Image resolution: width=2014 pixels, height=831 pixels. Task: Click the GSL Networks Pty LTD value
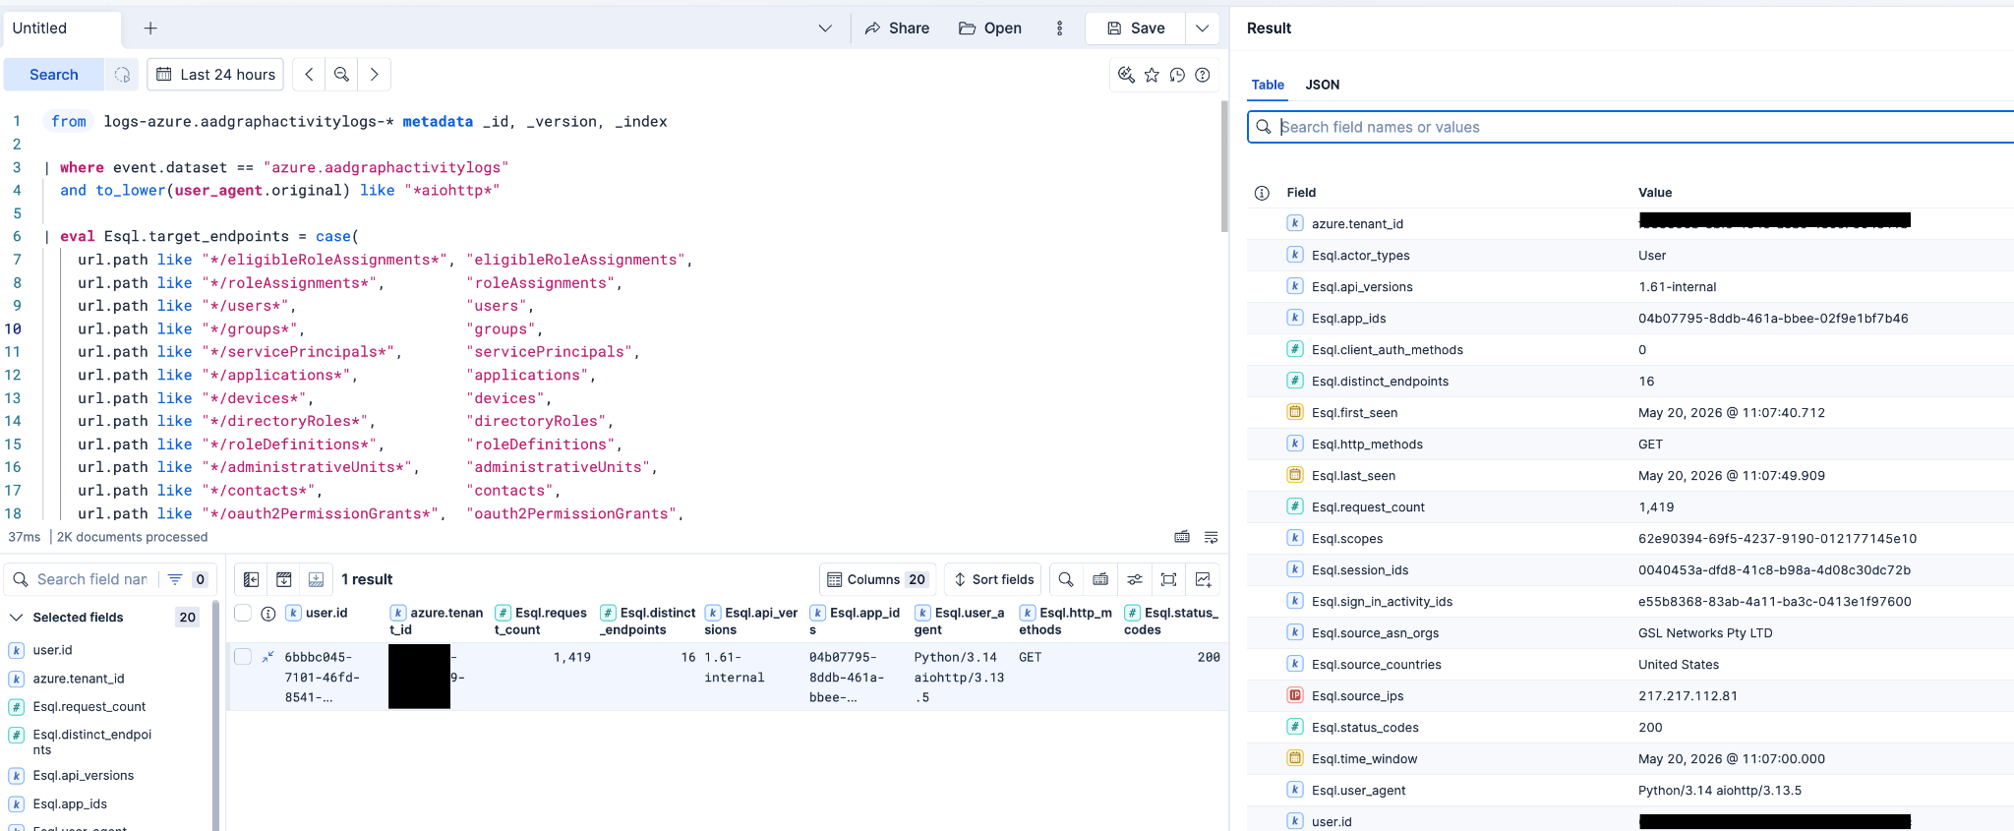(1705, 633)
